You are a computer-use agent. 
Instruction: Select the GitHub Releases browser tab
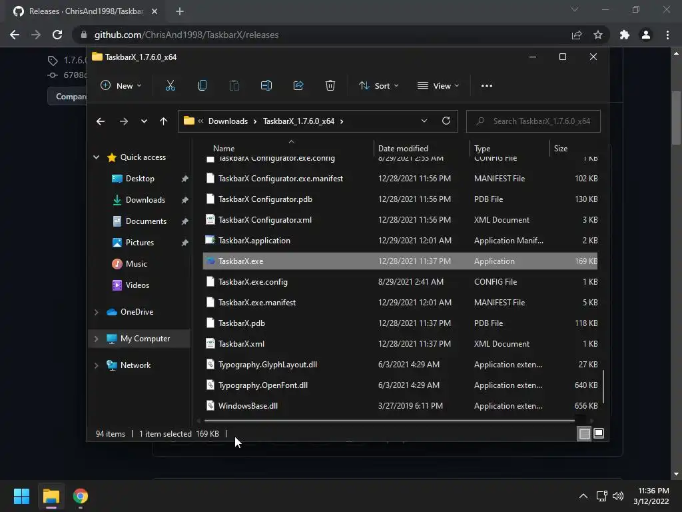coord(85,11)
